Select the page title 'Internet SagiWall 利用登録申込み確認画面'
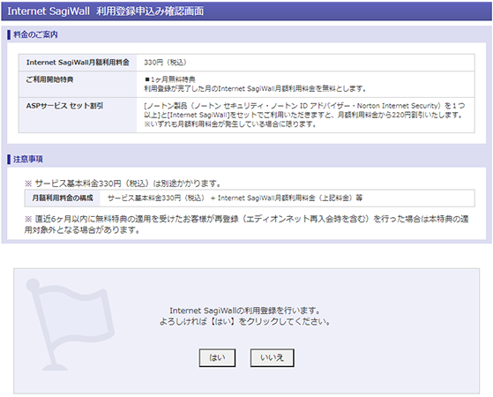 point(106,11)
